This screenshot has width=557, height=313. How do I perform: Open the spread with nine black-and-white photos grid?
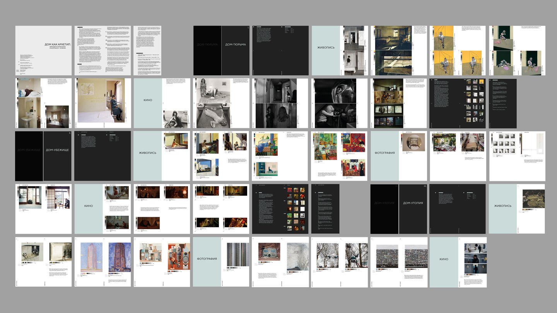coord(517,156)
